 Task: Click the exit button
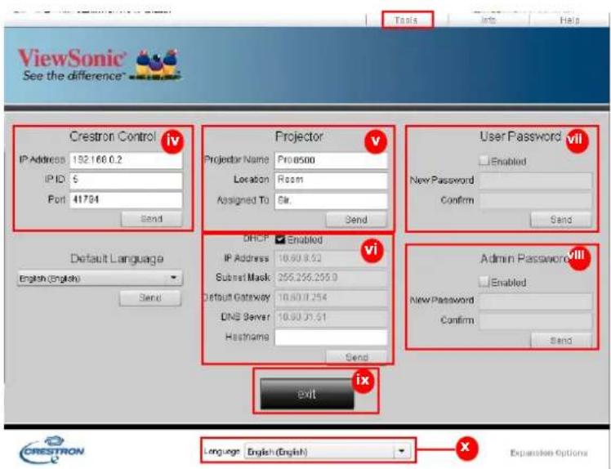tap(307, 394)
